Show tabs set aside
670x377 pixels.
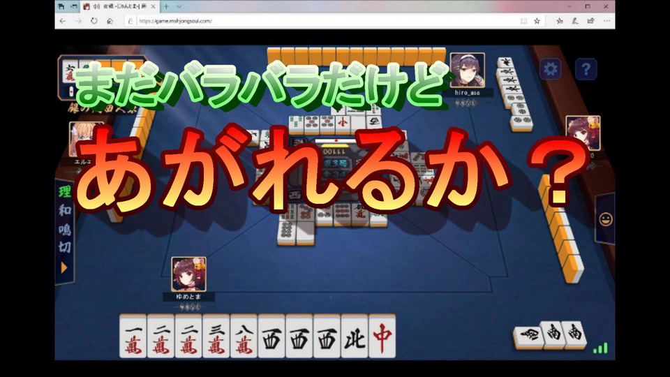pos(61,7)
